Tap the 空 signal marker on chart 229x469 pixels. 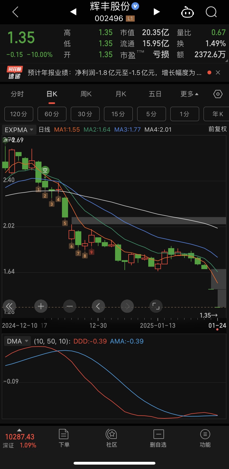(x=45, y=170)
